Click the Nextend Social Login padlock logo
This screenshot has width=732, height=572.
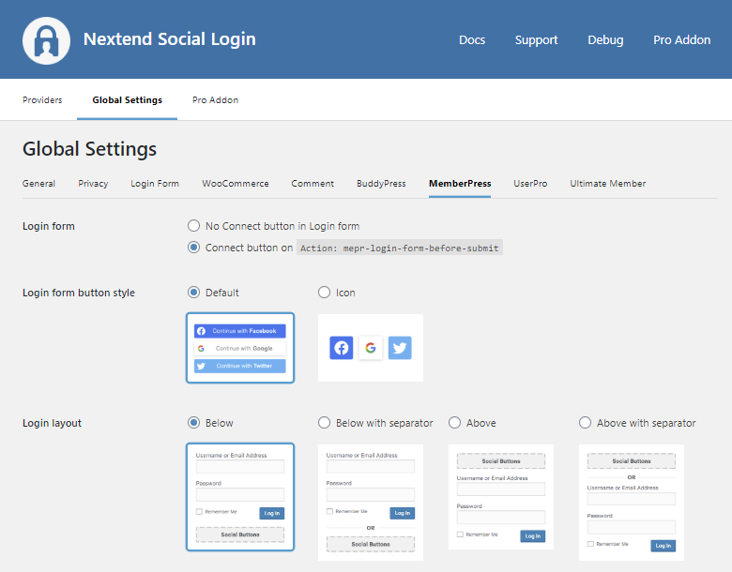[46, 40]
